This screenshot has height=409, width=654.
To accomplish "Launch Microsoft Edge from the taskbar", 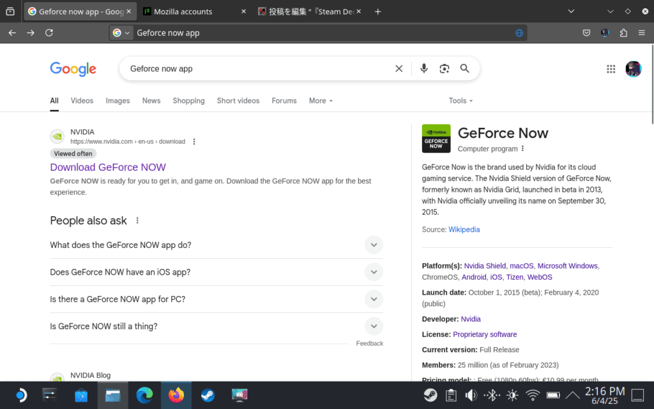I will tap(144, 395).
